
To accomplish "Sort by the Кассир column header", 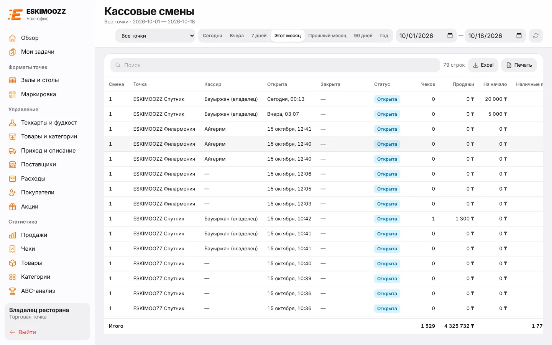I will point(213,84).
